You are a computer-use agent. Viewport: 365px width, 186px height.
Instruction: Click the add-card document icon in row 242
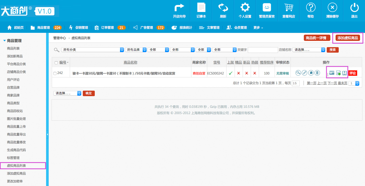(x=338, y=73)
